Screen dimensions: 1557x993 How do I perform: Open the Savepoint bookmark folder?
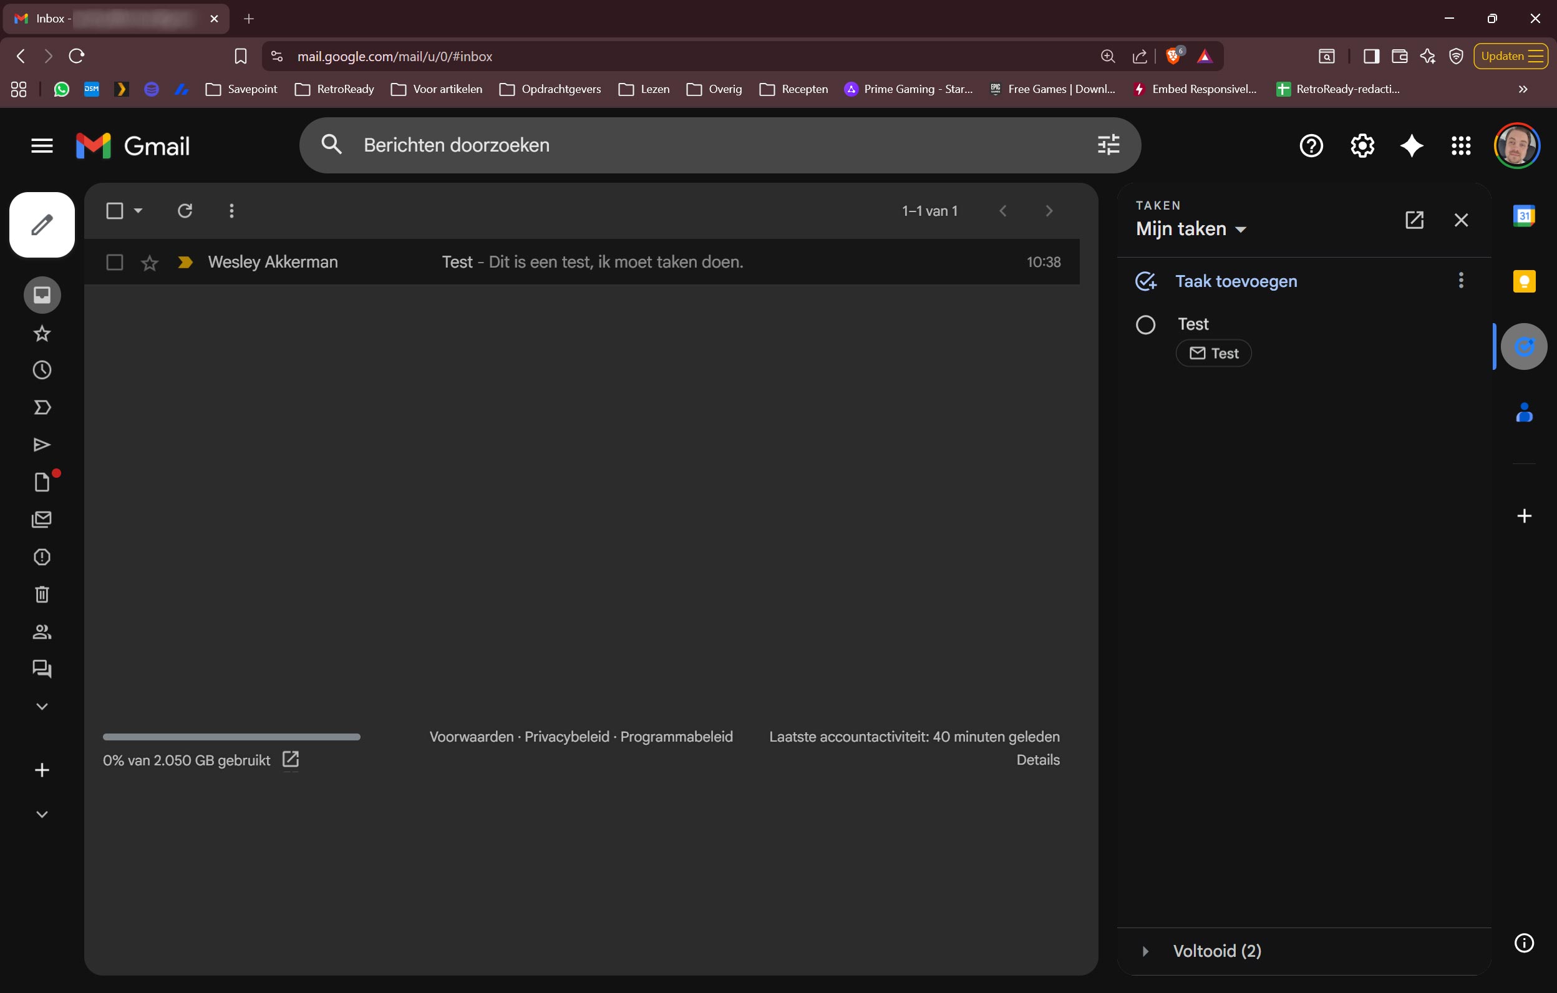[241, 89]
